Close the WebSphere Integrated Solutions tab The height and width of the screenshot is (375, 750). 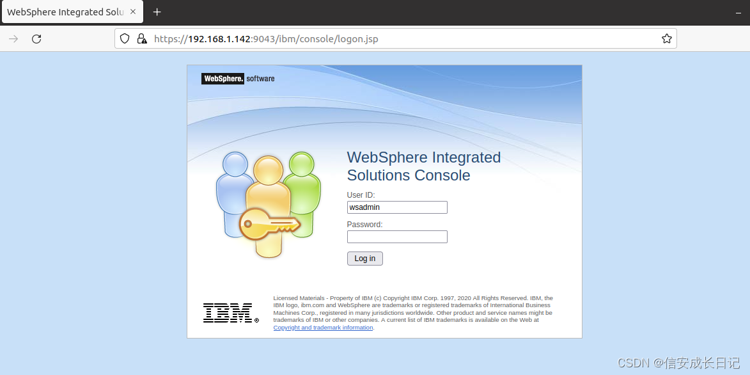[133, 12]
